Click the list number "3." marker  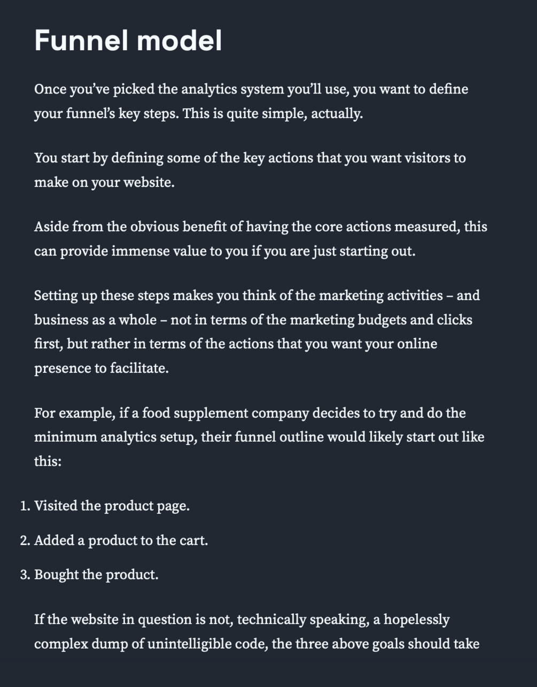pyautogui.click(x=25, y=575)
